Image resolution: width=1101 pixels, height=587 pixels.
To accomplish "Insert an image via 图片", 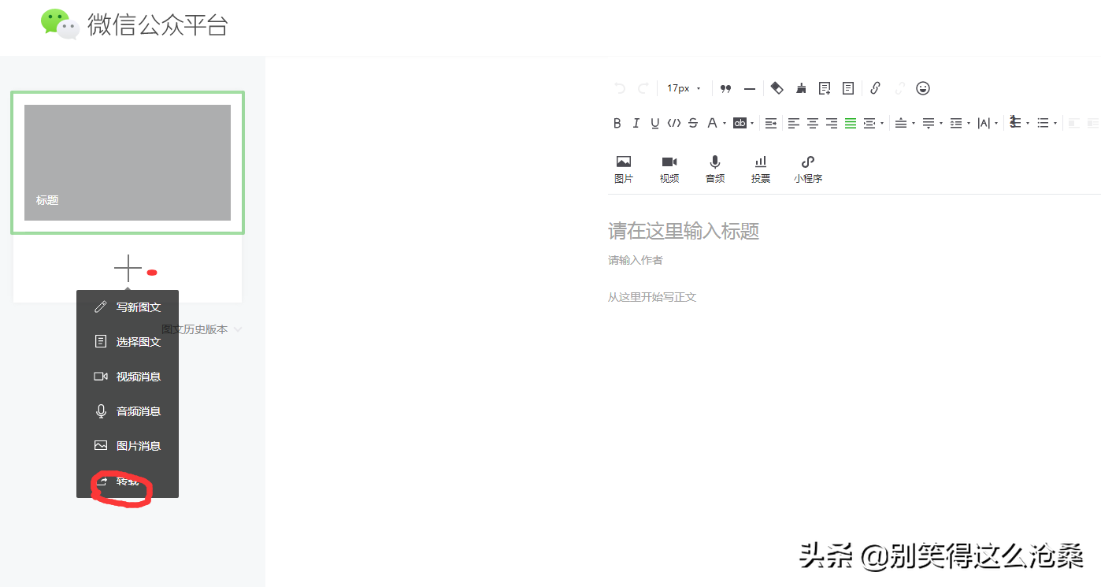I will click(x=624, y=169).
